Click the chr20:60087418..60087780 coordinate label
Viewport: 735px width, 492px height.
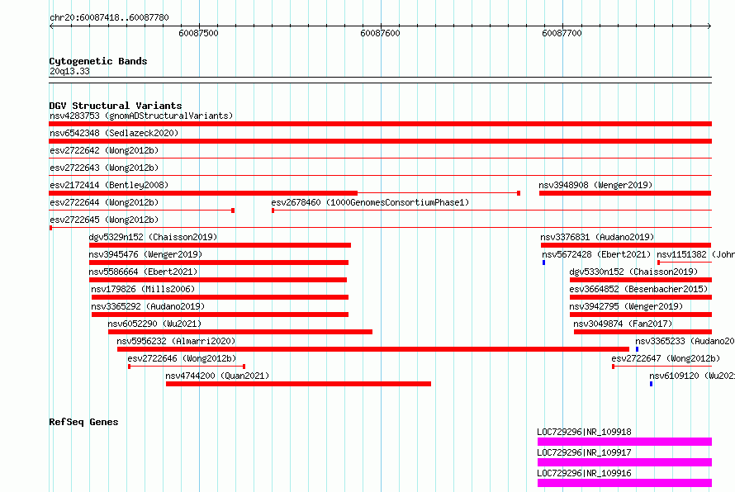click(109, 17)
